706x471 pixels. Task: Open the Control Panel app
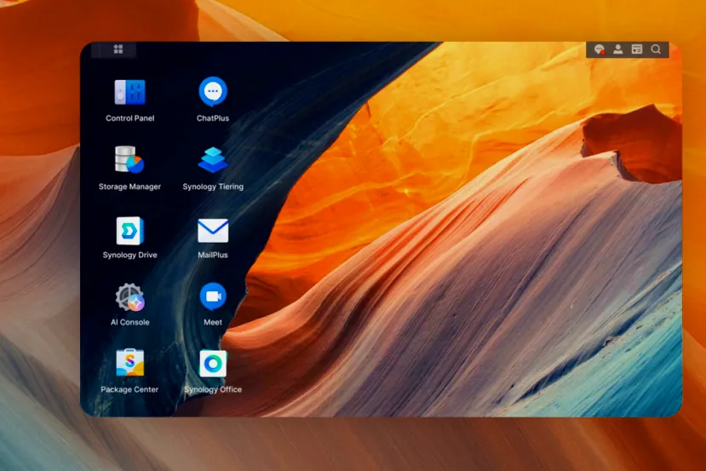(129, 93)
